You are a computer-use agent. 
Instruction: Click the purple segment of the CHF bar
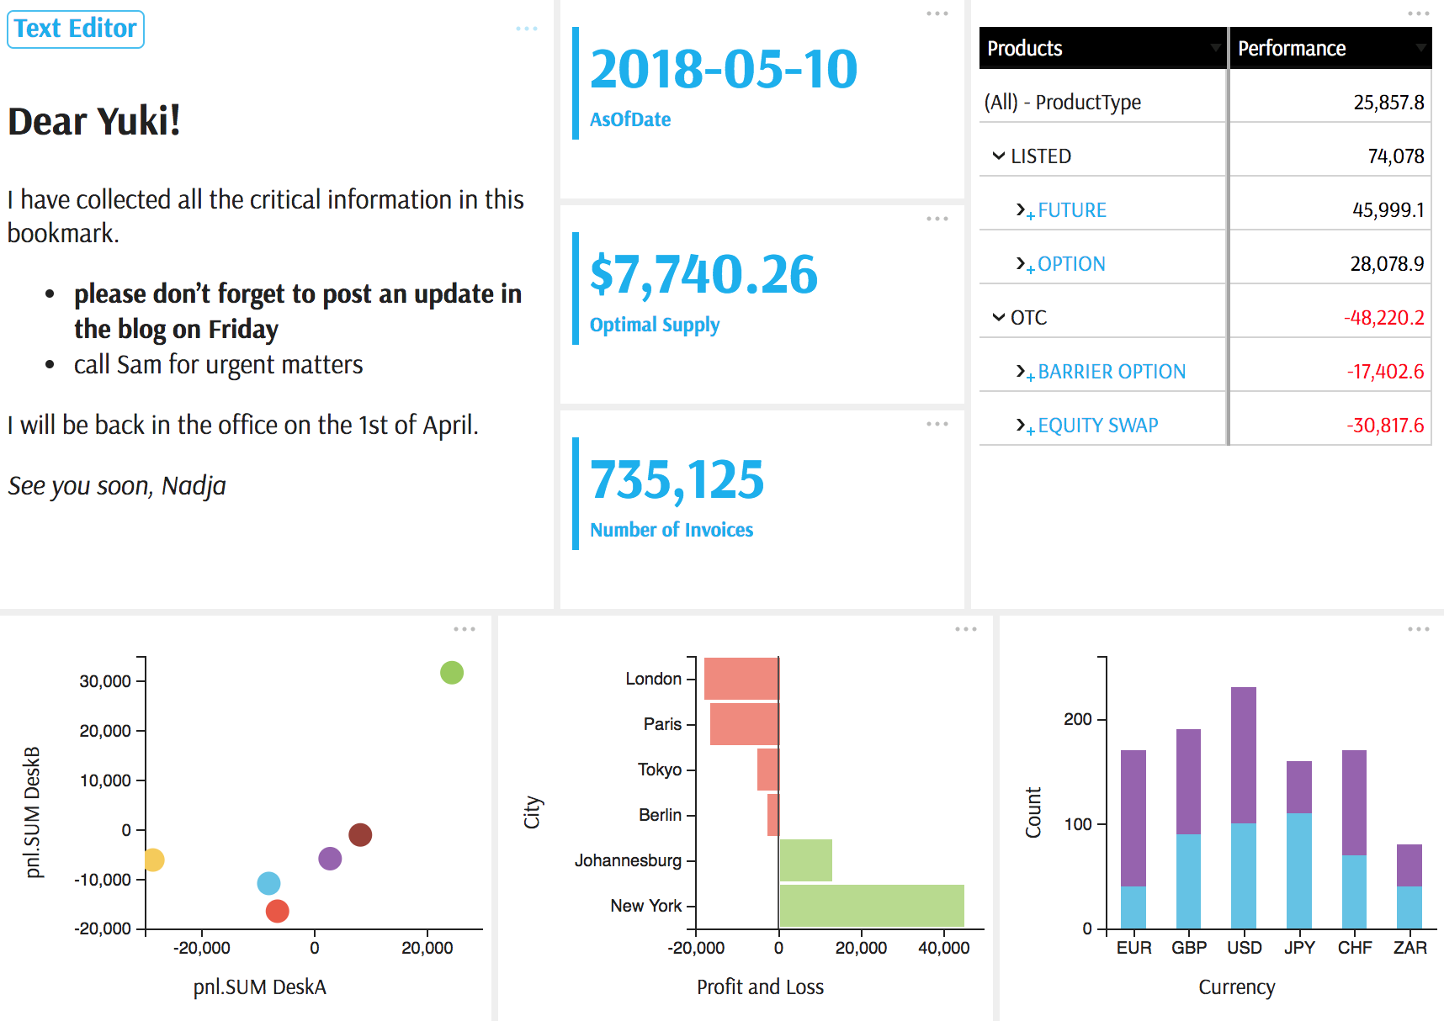pyautogui.click(x=1355, y=802)
